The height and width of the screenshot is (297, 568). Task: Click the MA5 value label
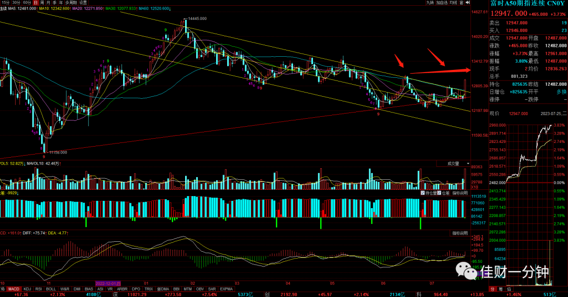point(23,8)
